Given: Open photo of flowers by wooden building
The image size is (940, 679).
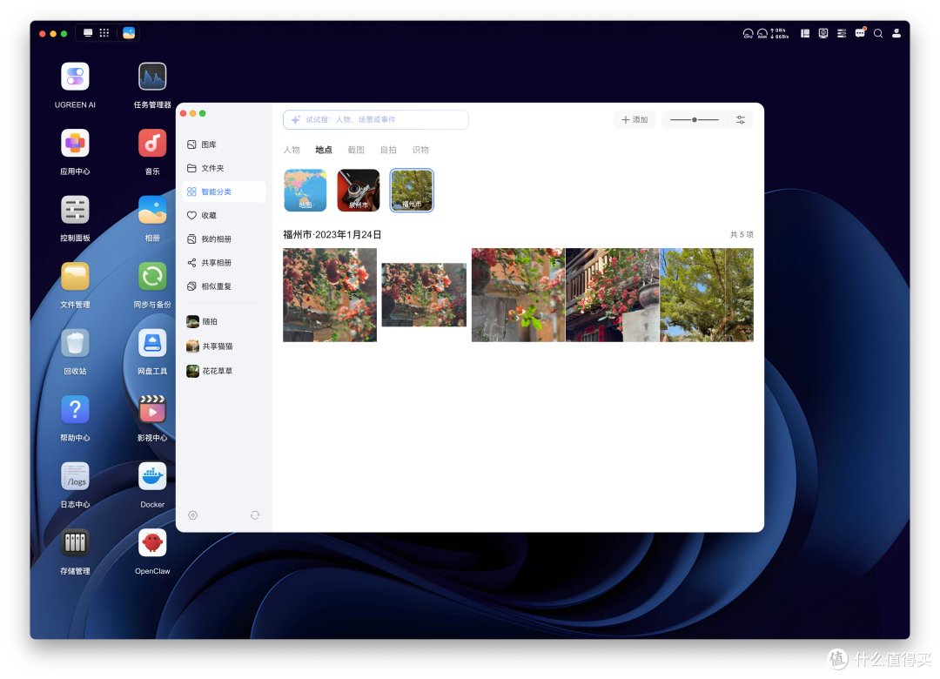Looking at the screenshot, I should pos(612,295).
